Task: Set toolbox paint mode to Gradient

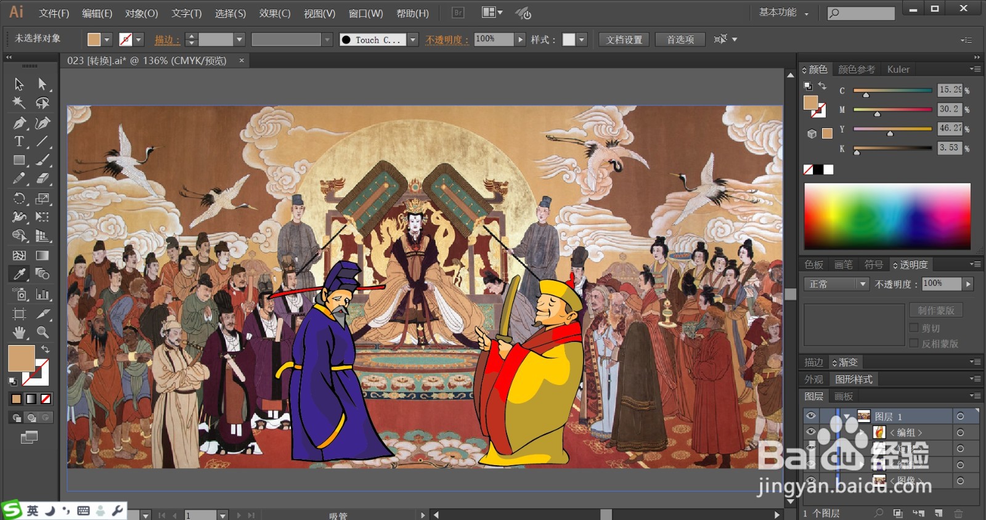Action: coord(31,399)
